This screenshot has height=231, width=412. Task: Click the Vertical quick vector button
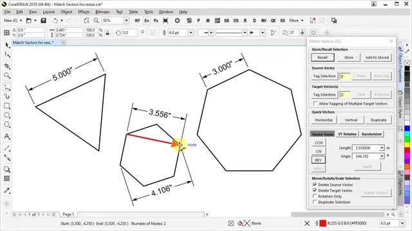351,120
